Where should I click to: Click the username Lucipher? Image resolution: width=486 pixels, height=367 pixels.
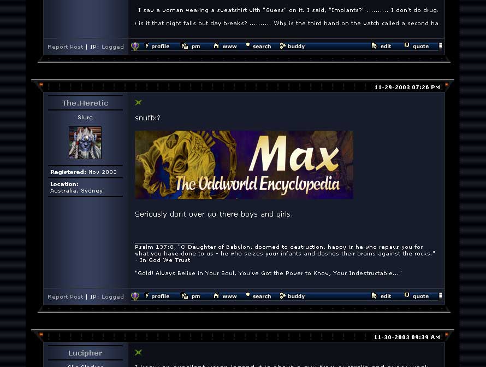click(x=85, y=353)
